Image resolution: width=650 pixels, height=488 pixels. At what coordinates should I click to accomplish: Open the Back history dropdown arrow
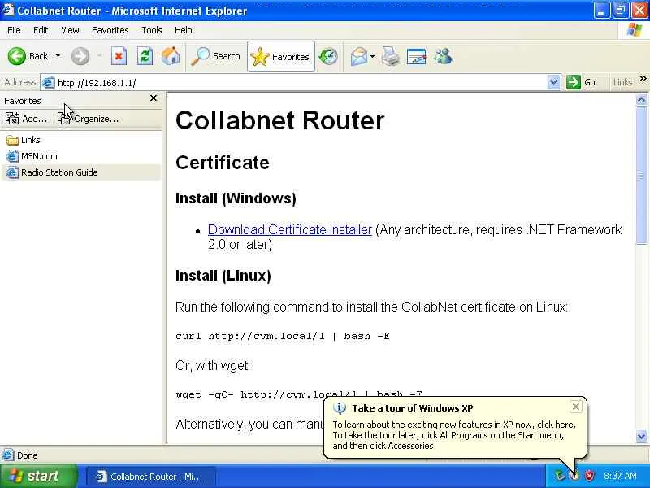(x=58, y=56)
